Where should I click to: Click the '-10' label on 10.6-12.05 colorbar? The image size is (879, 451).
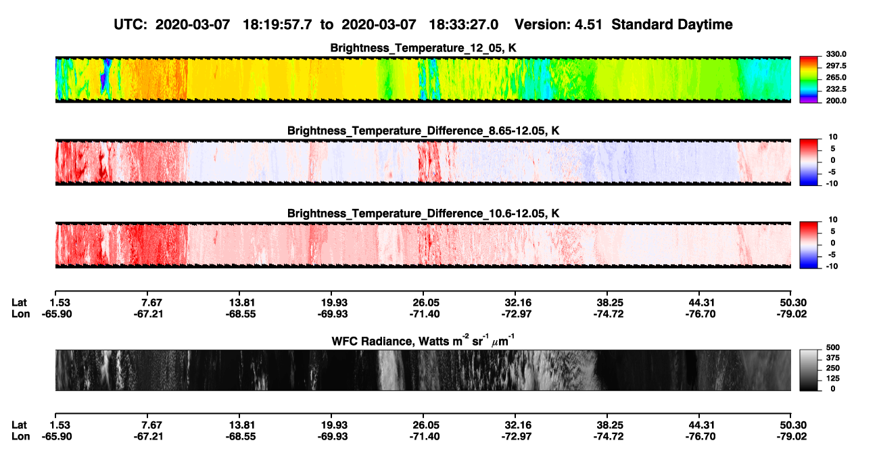tap(832, 266)
